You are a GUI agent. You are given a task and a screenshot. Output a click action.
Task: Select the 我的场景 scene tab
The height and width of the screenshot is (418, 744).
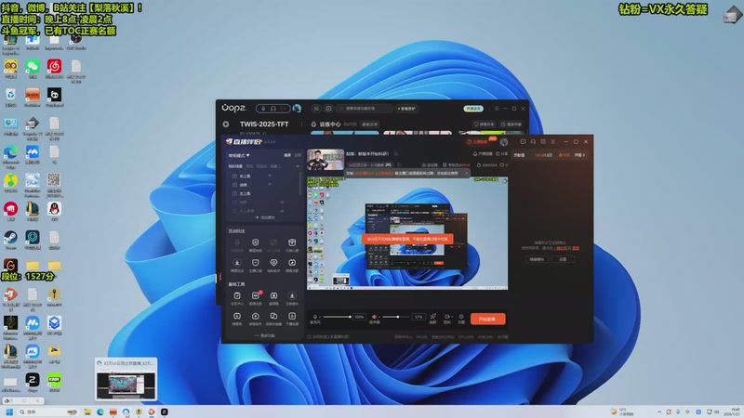click(235, 166)
